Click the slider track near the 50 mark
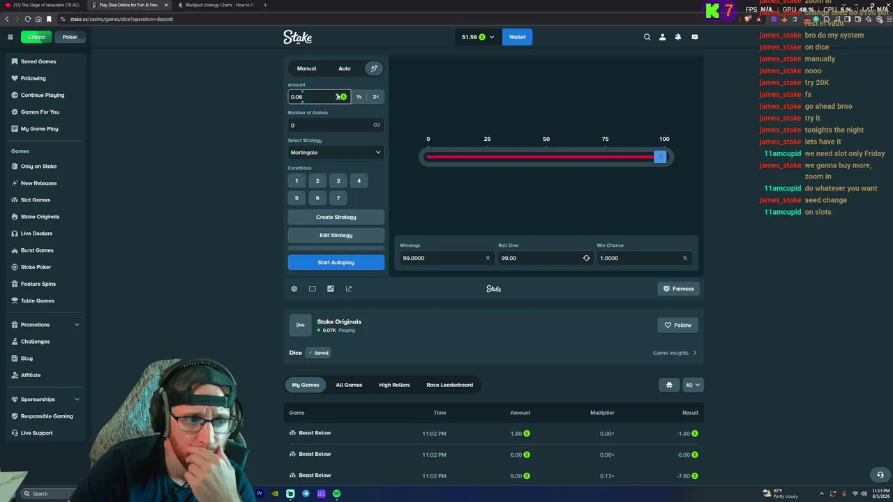Viewport: 893px width, 502px height. (x=546, y=157)
